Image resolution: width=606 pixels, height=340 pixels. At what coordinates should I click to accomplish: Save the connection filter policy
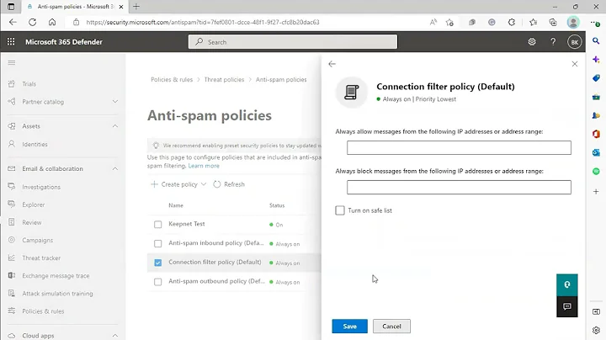tap(349, 326)
